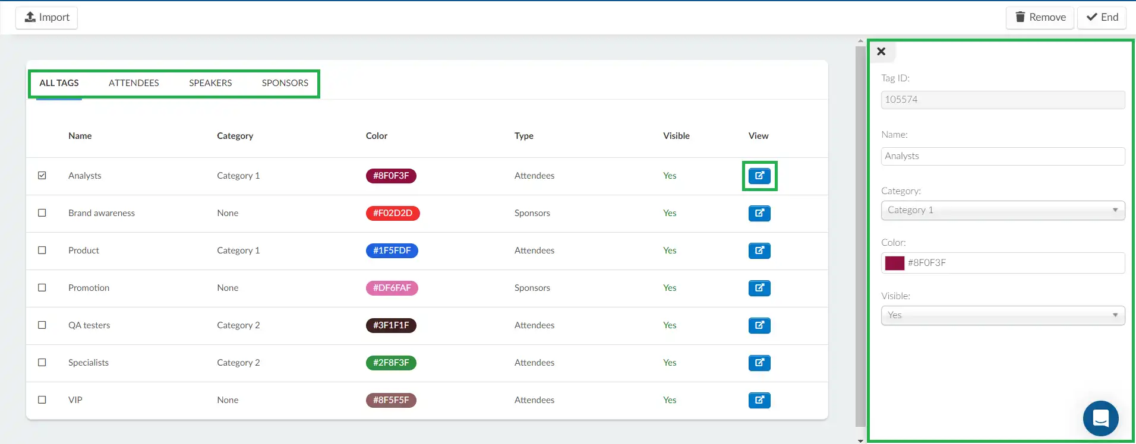The image size is (1136, 444).
Task: Click the #1F5FDF color badge
Action: pyautogui.click(x=392, y=250)
